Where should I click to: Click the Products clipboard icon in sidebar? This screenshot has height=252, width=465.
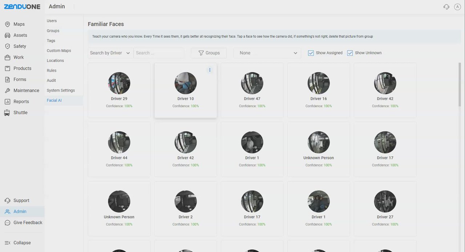7,68
